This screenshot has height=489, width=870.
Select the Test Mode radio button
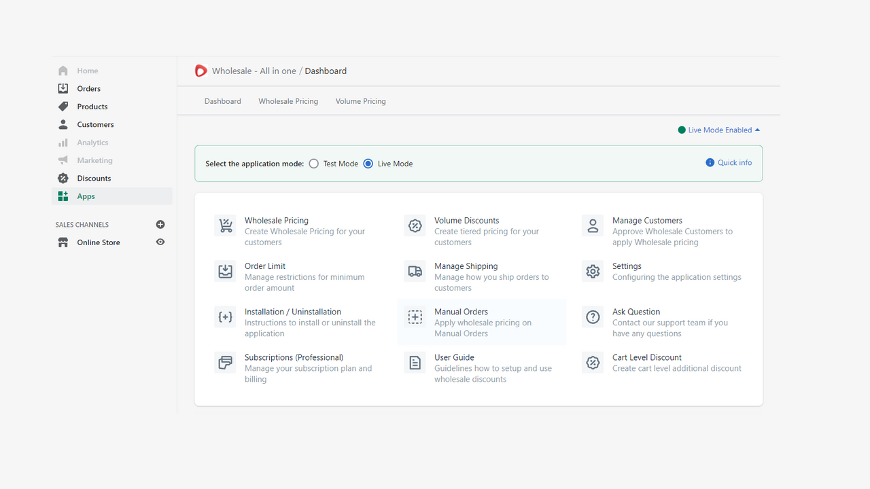click(x=313, y=163)
